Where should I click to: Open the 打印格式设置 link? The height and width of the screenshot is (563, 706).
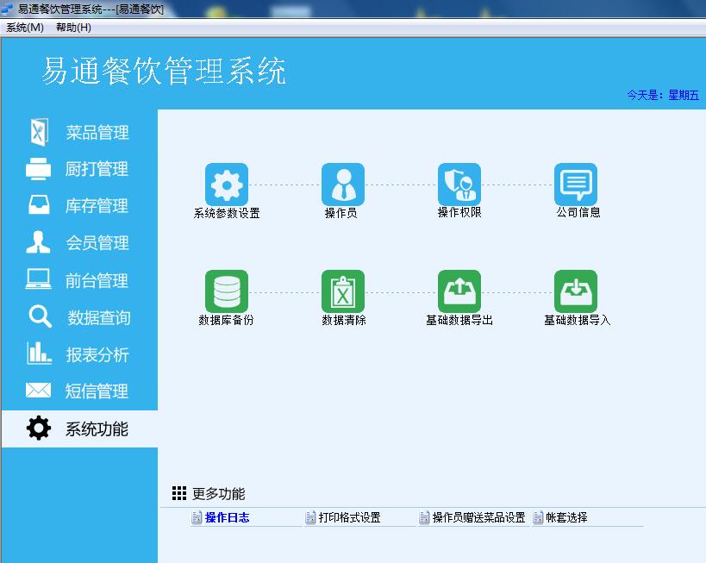(x=349, y=517)
